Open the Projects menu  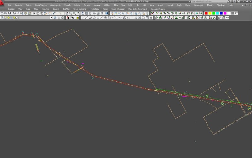click(x=19, y=5)
